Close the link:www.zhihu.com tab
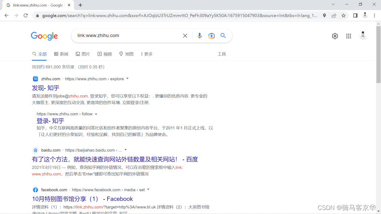The image size is (381, 214). 69,5
